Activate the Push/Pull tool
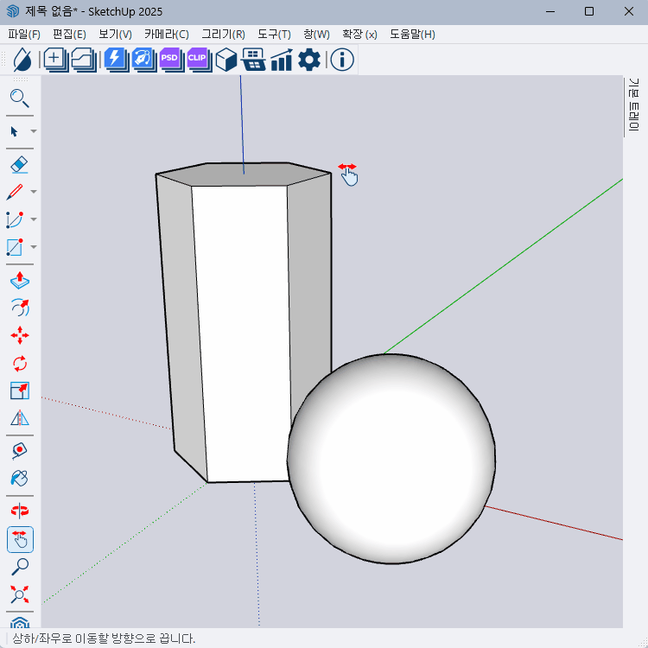This screenshot has width=648, height=648. pos(19,280)
